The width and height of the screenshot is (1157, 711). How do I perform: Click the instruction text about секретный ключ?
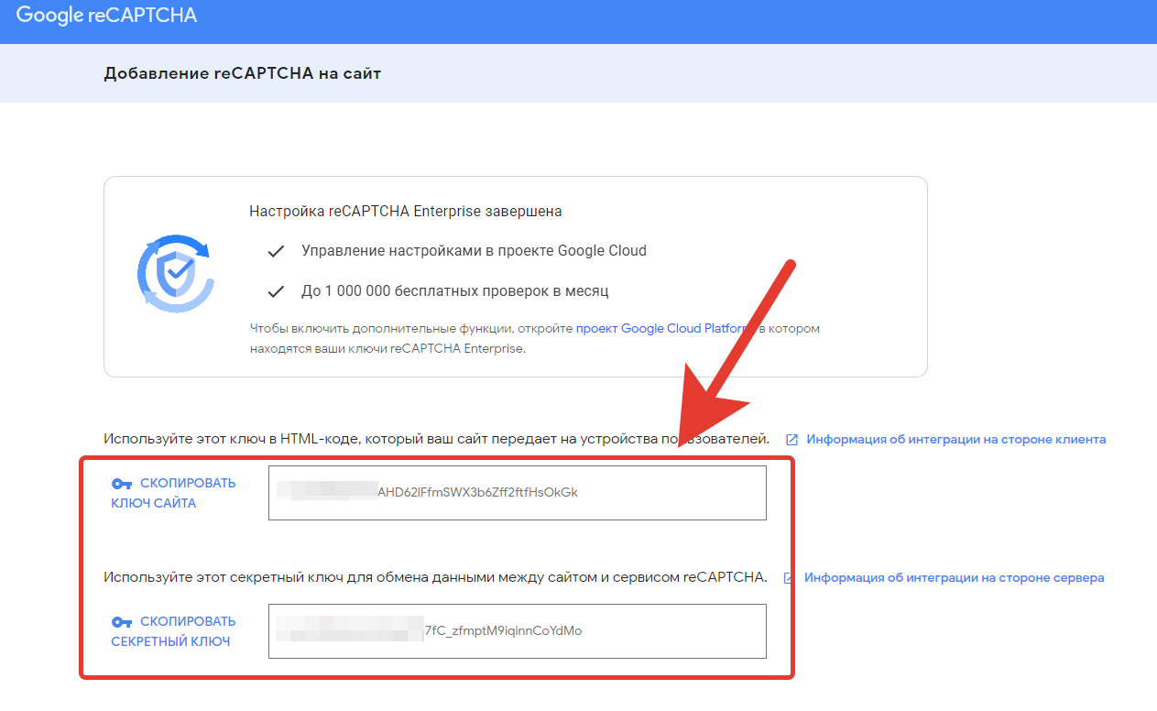pyautogui.click(x=435, y=577)
